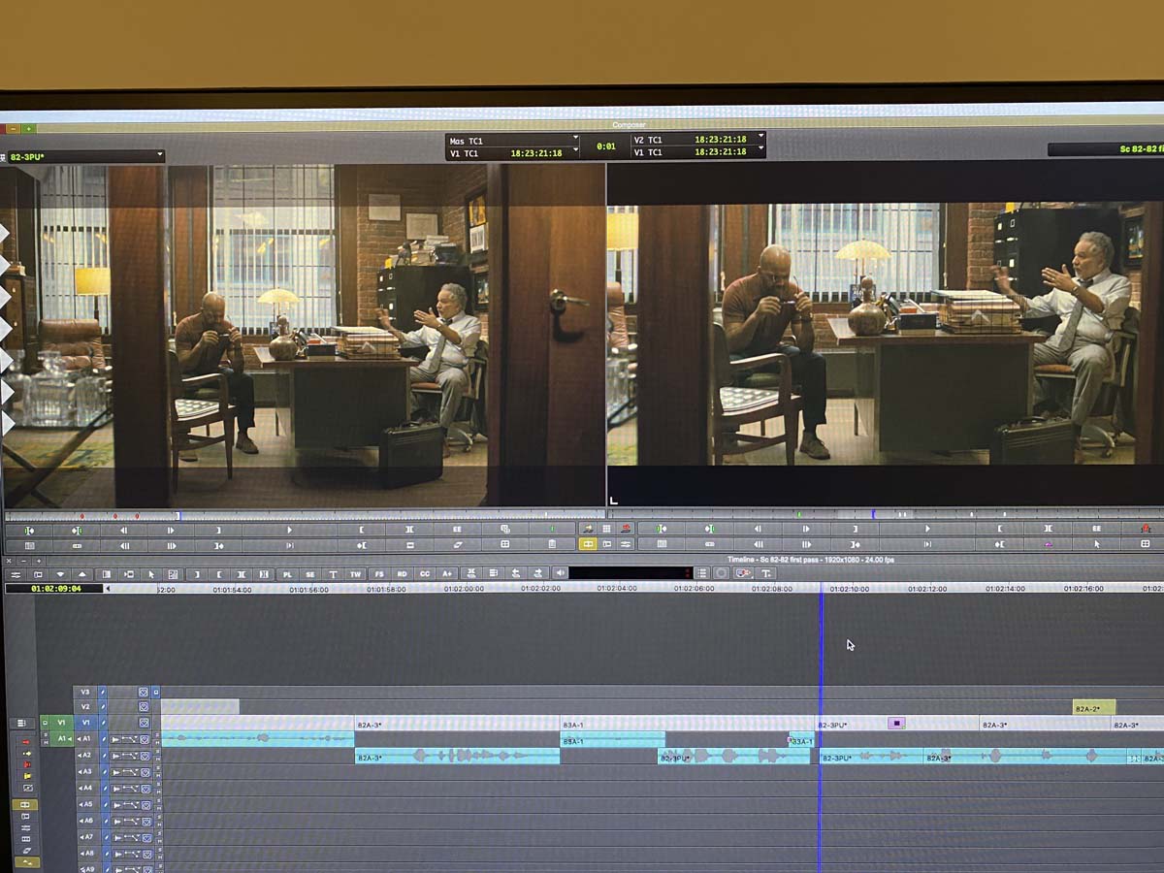
Task: Click the EE button in record monitor toolbar
Action: [x=1096, y=530]
